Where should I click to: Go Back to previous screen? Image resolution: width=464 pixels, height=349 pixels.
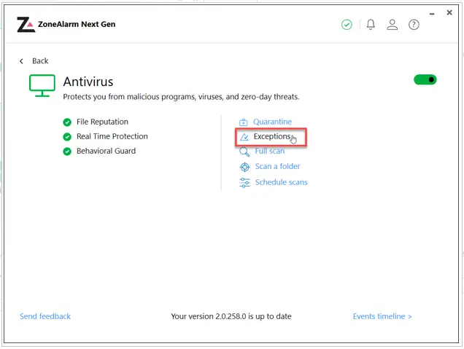coord(40,61)
